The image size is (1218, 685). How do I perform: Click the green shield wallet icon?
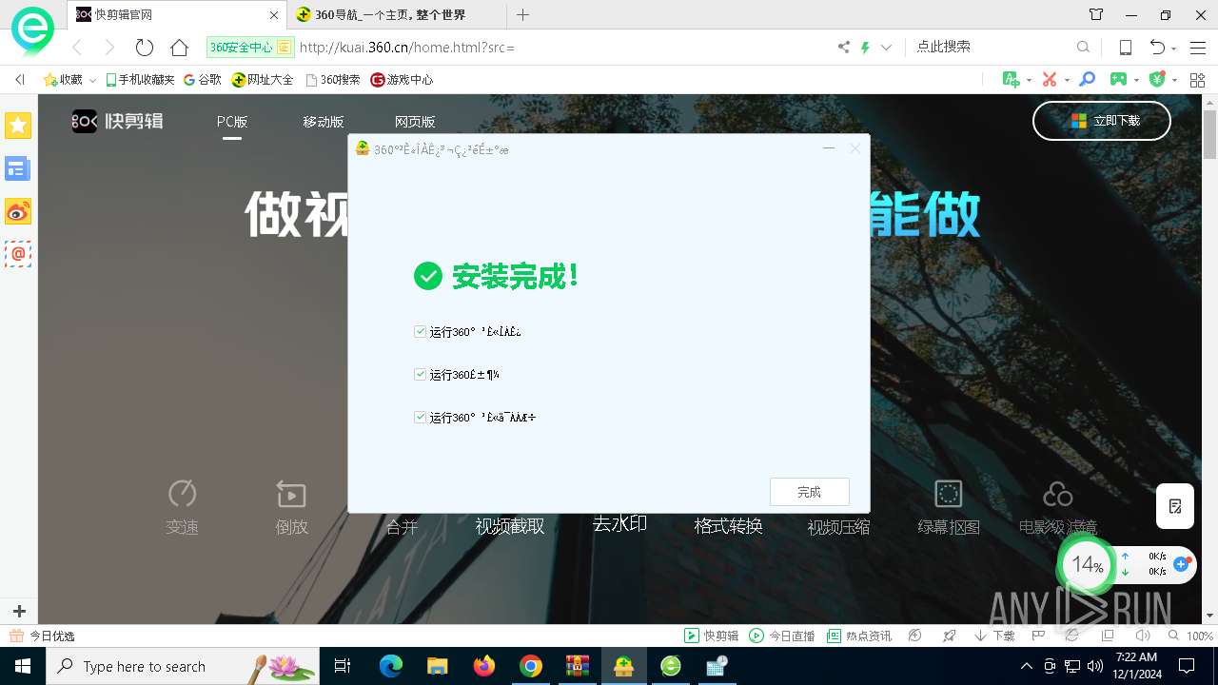tap(1157, 80)
